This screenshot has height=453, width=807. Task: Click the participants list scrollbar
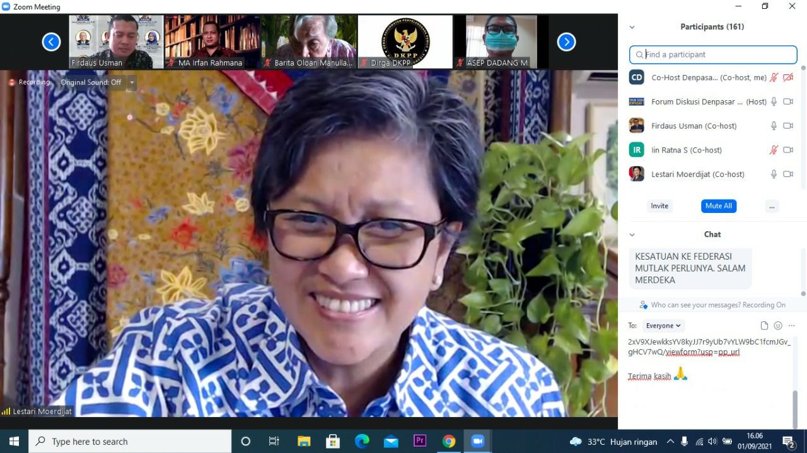(803, 126)
